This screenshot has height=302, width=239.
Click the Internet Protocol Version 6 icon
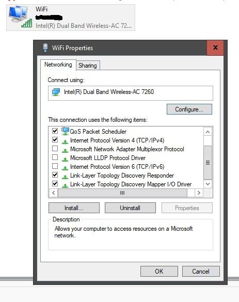click(x=65, y=168)
